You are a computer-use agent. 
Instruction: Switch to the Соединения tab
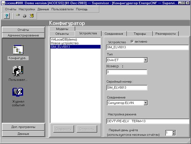pos(114,34)
